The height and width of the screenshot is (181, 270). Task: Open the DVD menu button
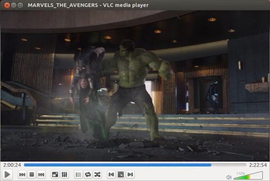coord(121,174)
